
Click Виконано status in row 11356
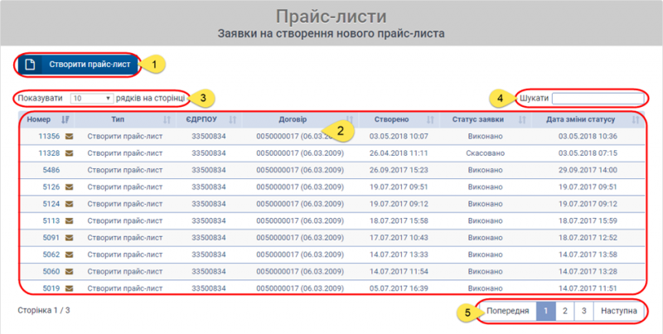[486, 136]
